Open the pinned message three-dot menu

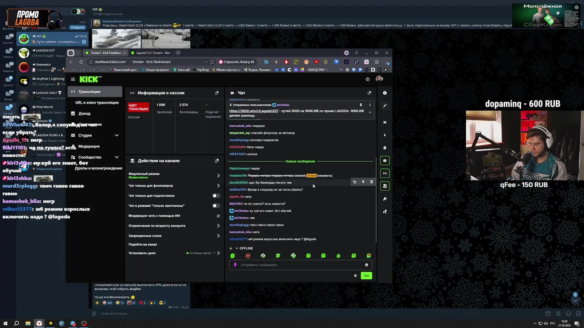pyautogui.click(x=370, y=105)
